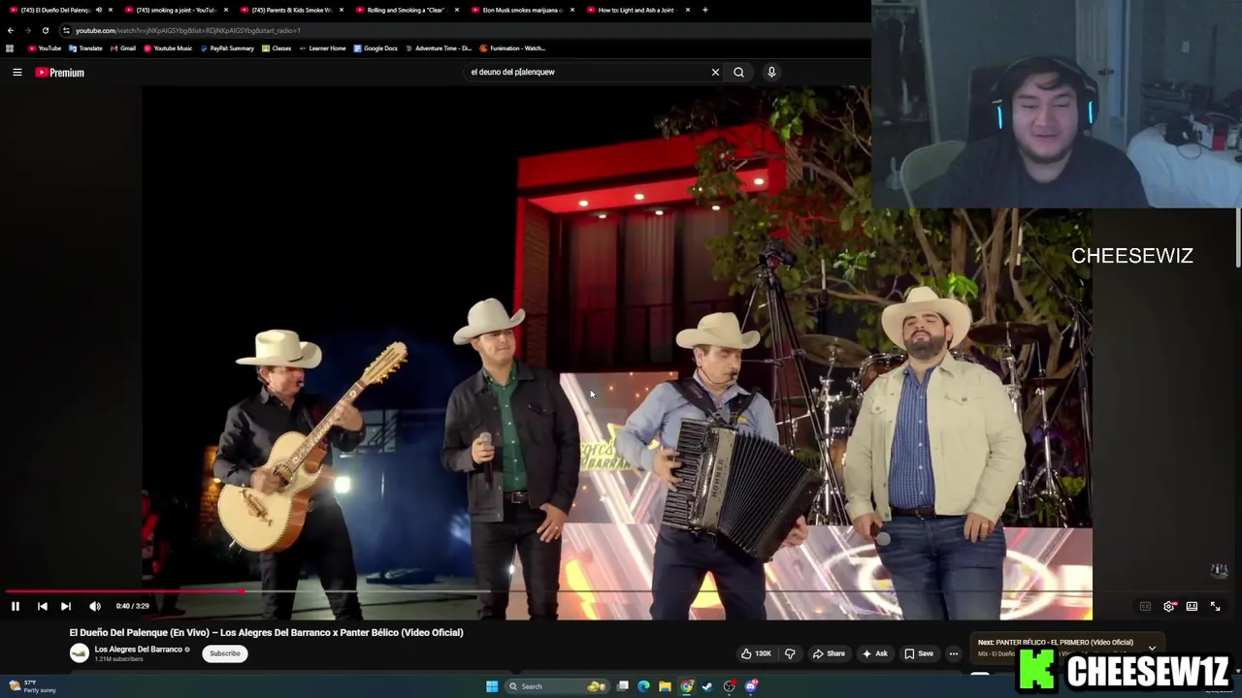Open the Adventure Time bookmark
1242x698 pixels.
tap(439, 48)
